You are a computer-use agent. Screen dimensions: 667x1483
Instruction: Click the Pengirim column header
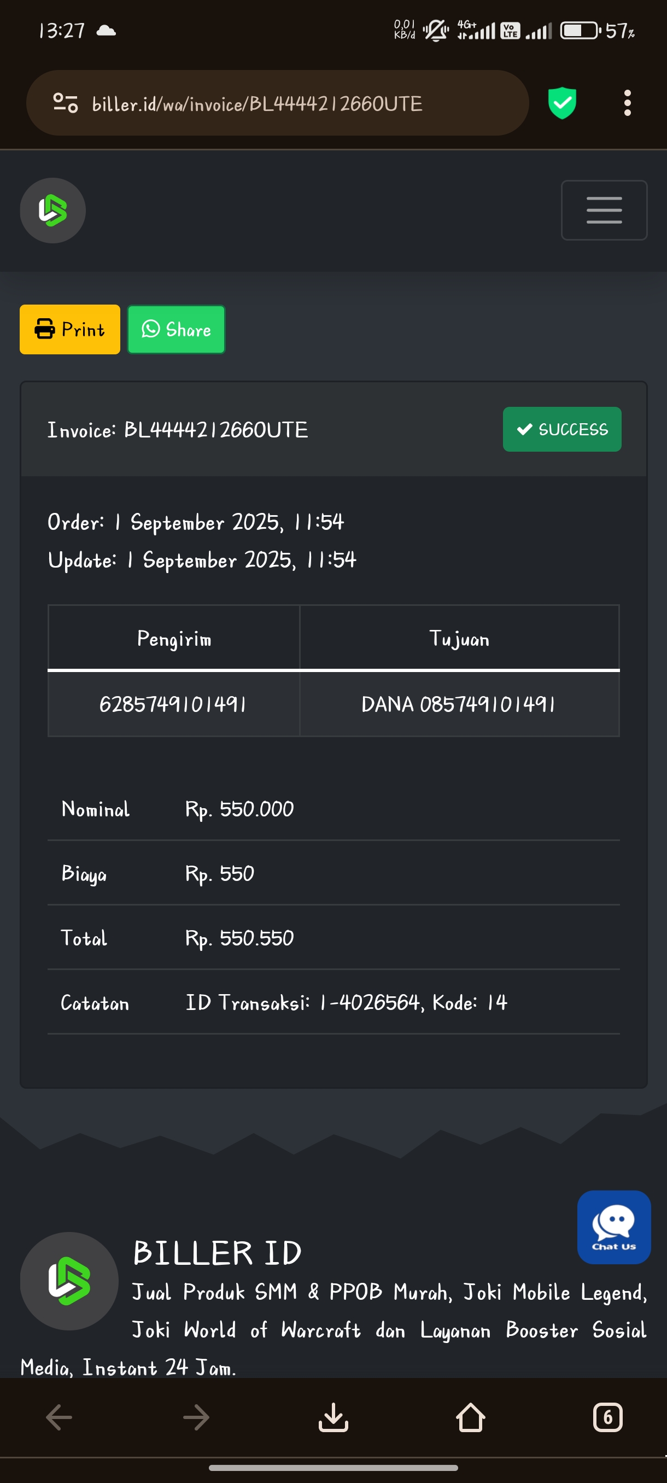[174, 639]
